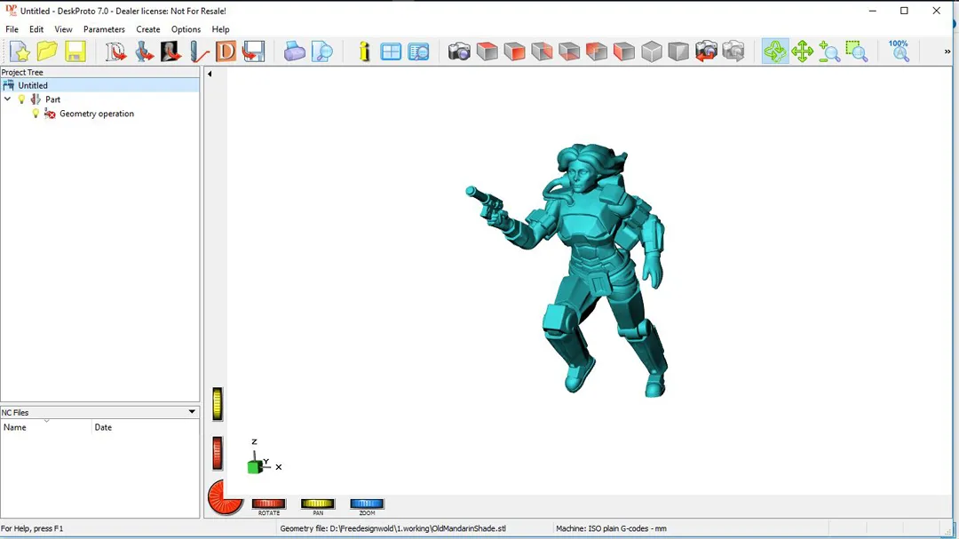Select the Pan view arrows tool
Screen dimensions: 959x539
[x=802, y=52]
